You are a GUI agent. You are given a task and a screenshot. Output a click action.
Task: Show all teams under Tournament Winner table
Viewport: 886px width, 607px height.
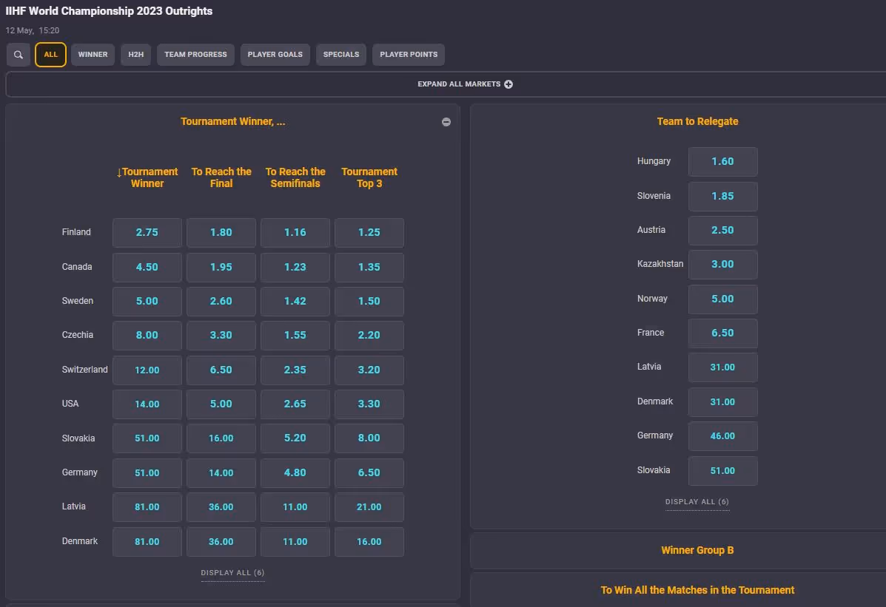[233, 572]
